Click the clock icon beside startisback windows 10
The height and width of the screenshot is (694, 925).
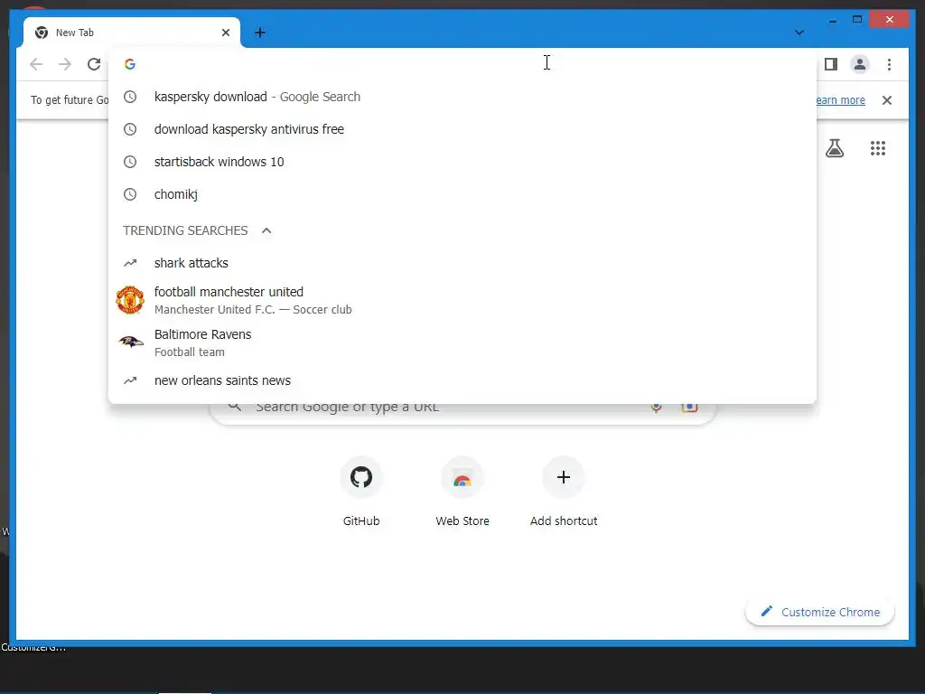(x=130, y=162)
